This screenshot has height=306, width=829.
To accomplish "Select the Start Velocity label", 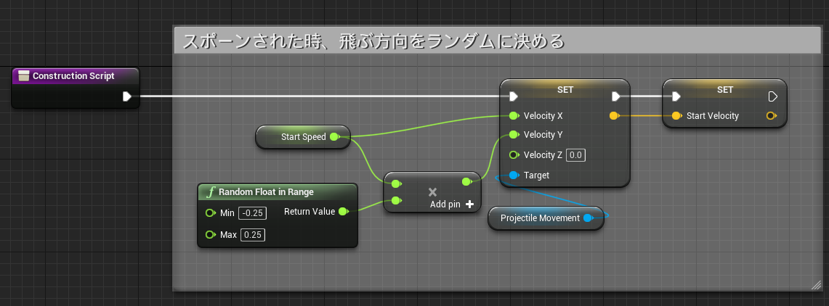I will coord(712,115).
